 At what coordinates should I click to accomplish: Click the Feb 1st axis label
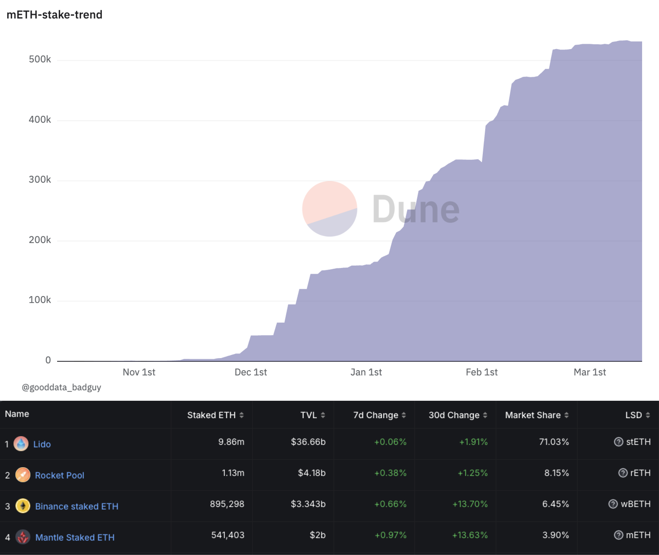coord(482,372)
